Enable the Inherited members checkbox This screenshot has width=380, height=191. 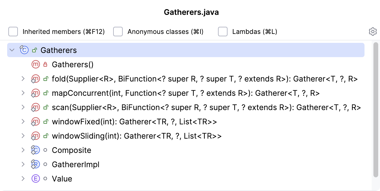pyautogui.click(x=13, y=32)
